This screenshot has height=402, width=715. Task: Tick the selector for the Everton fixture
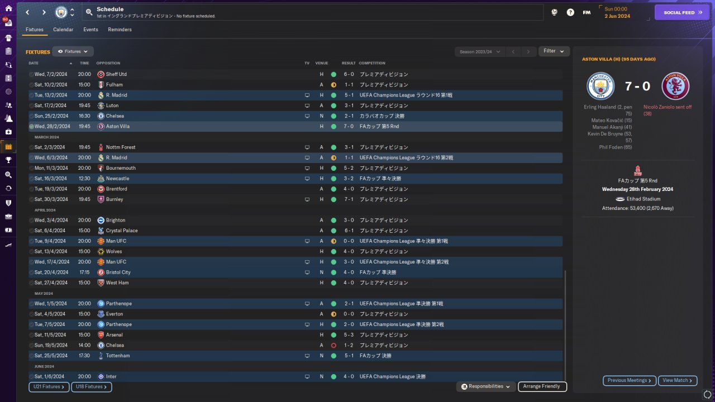pyautogui.click(x=31, y=314)
